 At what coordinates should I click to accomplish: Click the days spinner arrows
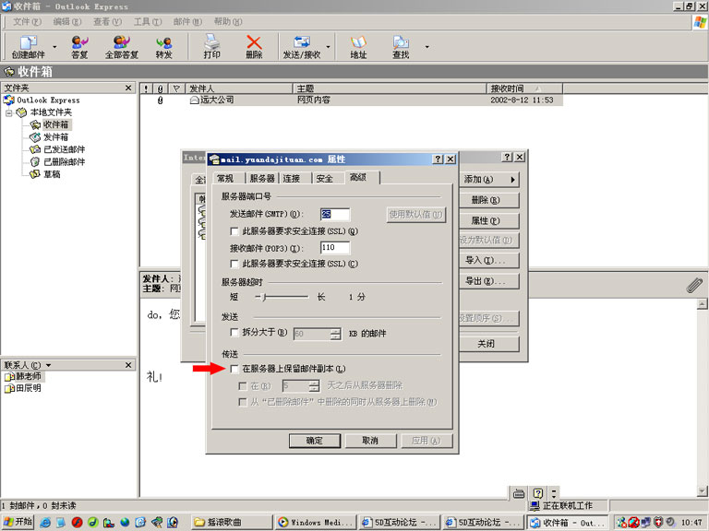pos(314,386)
